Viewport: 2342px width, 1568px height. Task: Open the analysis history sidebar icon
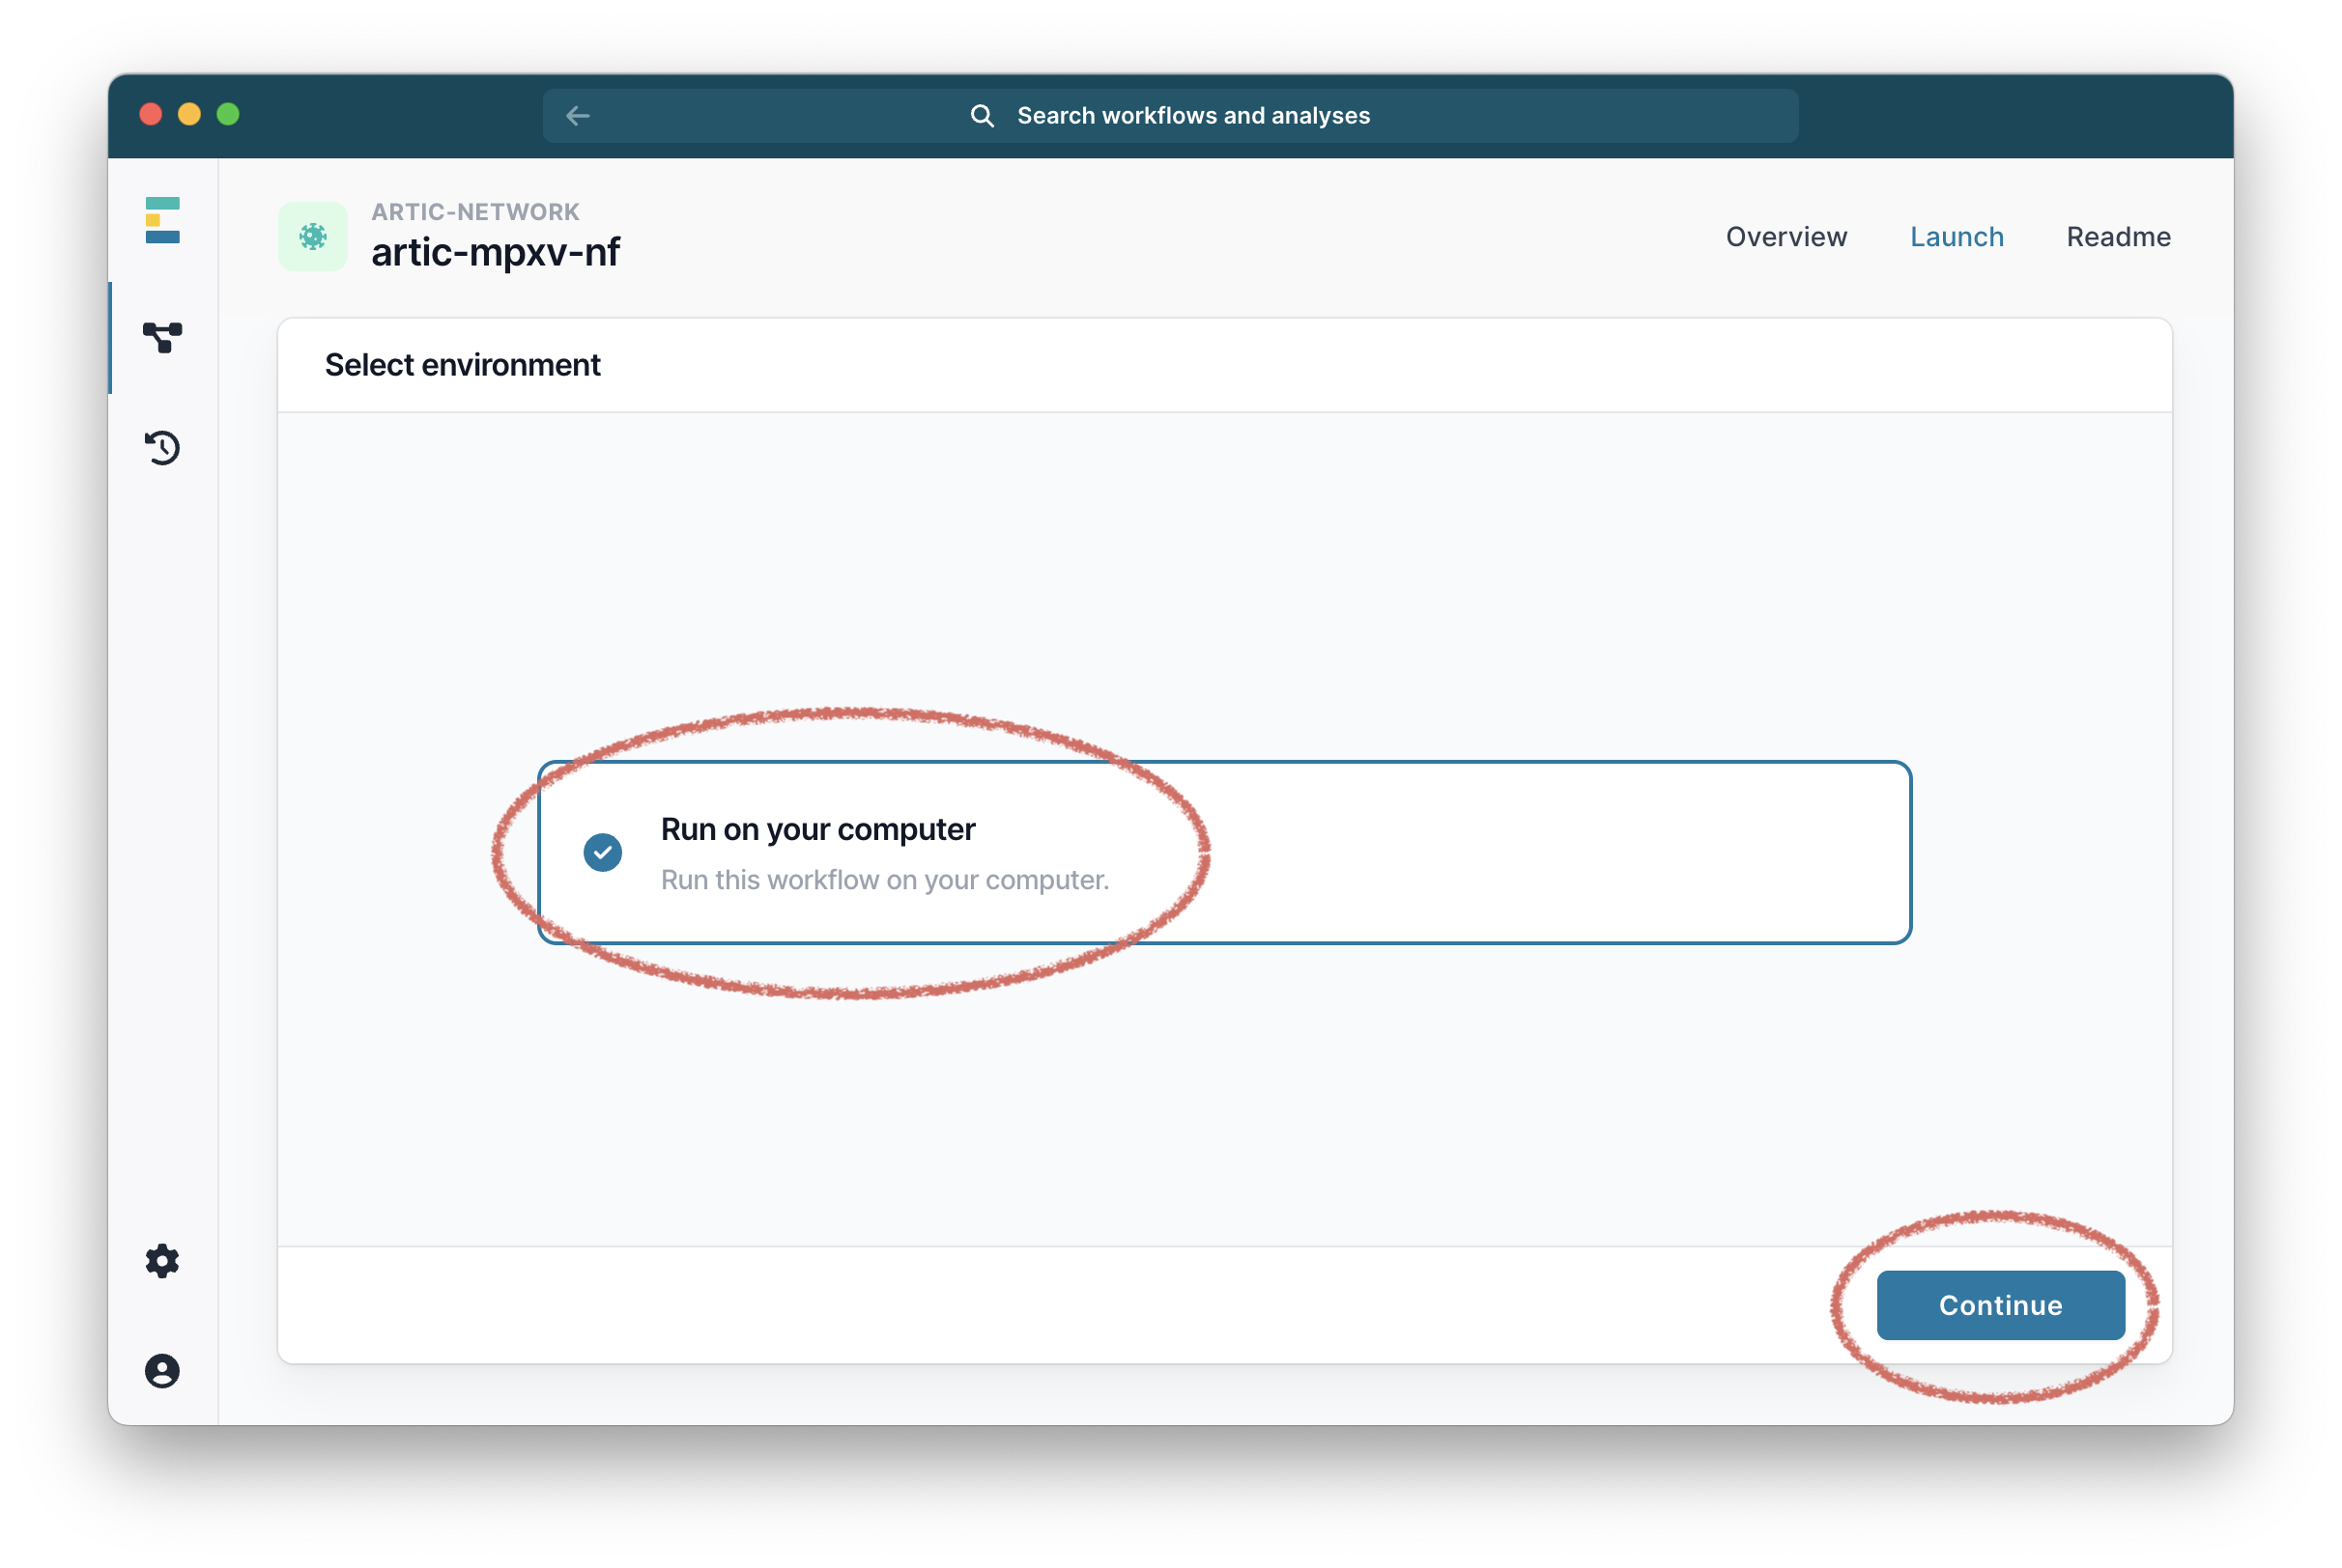pyautogui.click(x=162, y=447)
